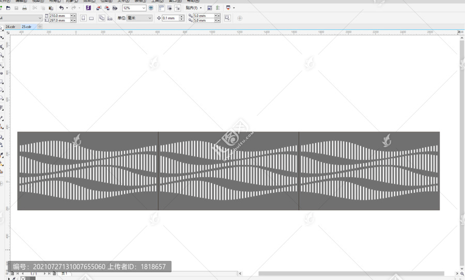465x280 pixels.
Task: Switch to the 24.cdr document tab
Action: (x=10, y=27)
